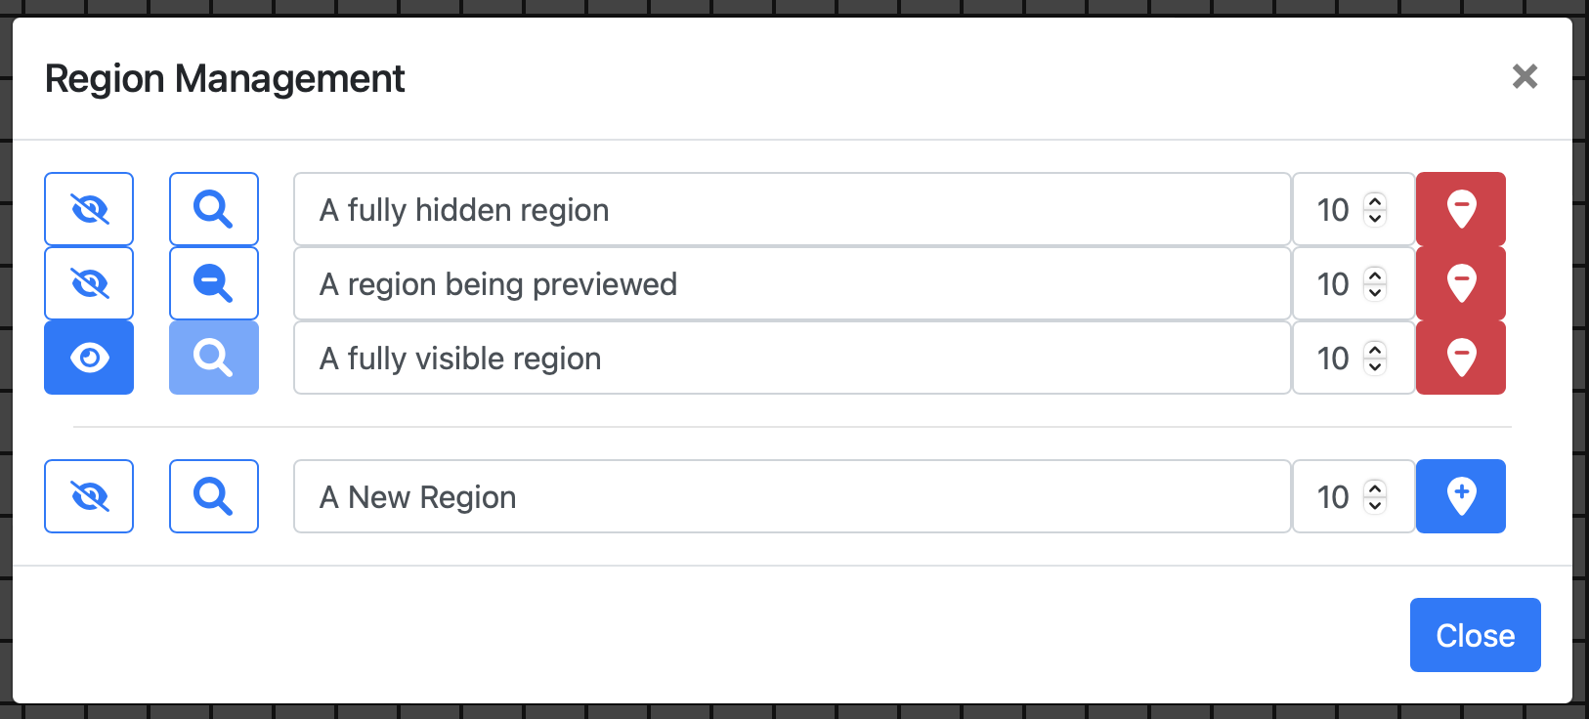Viewport: 1589px width, 719px height.
Task: Select the zoom preview icon for 'A fully hidden region'
Action: click(x=213, y=208)
